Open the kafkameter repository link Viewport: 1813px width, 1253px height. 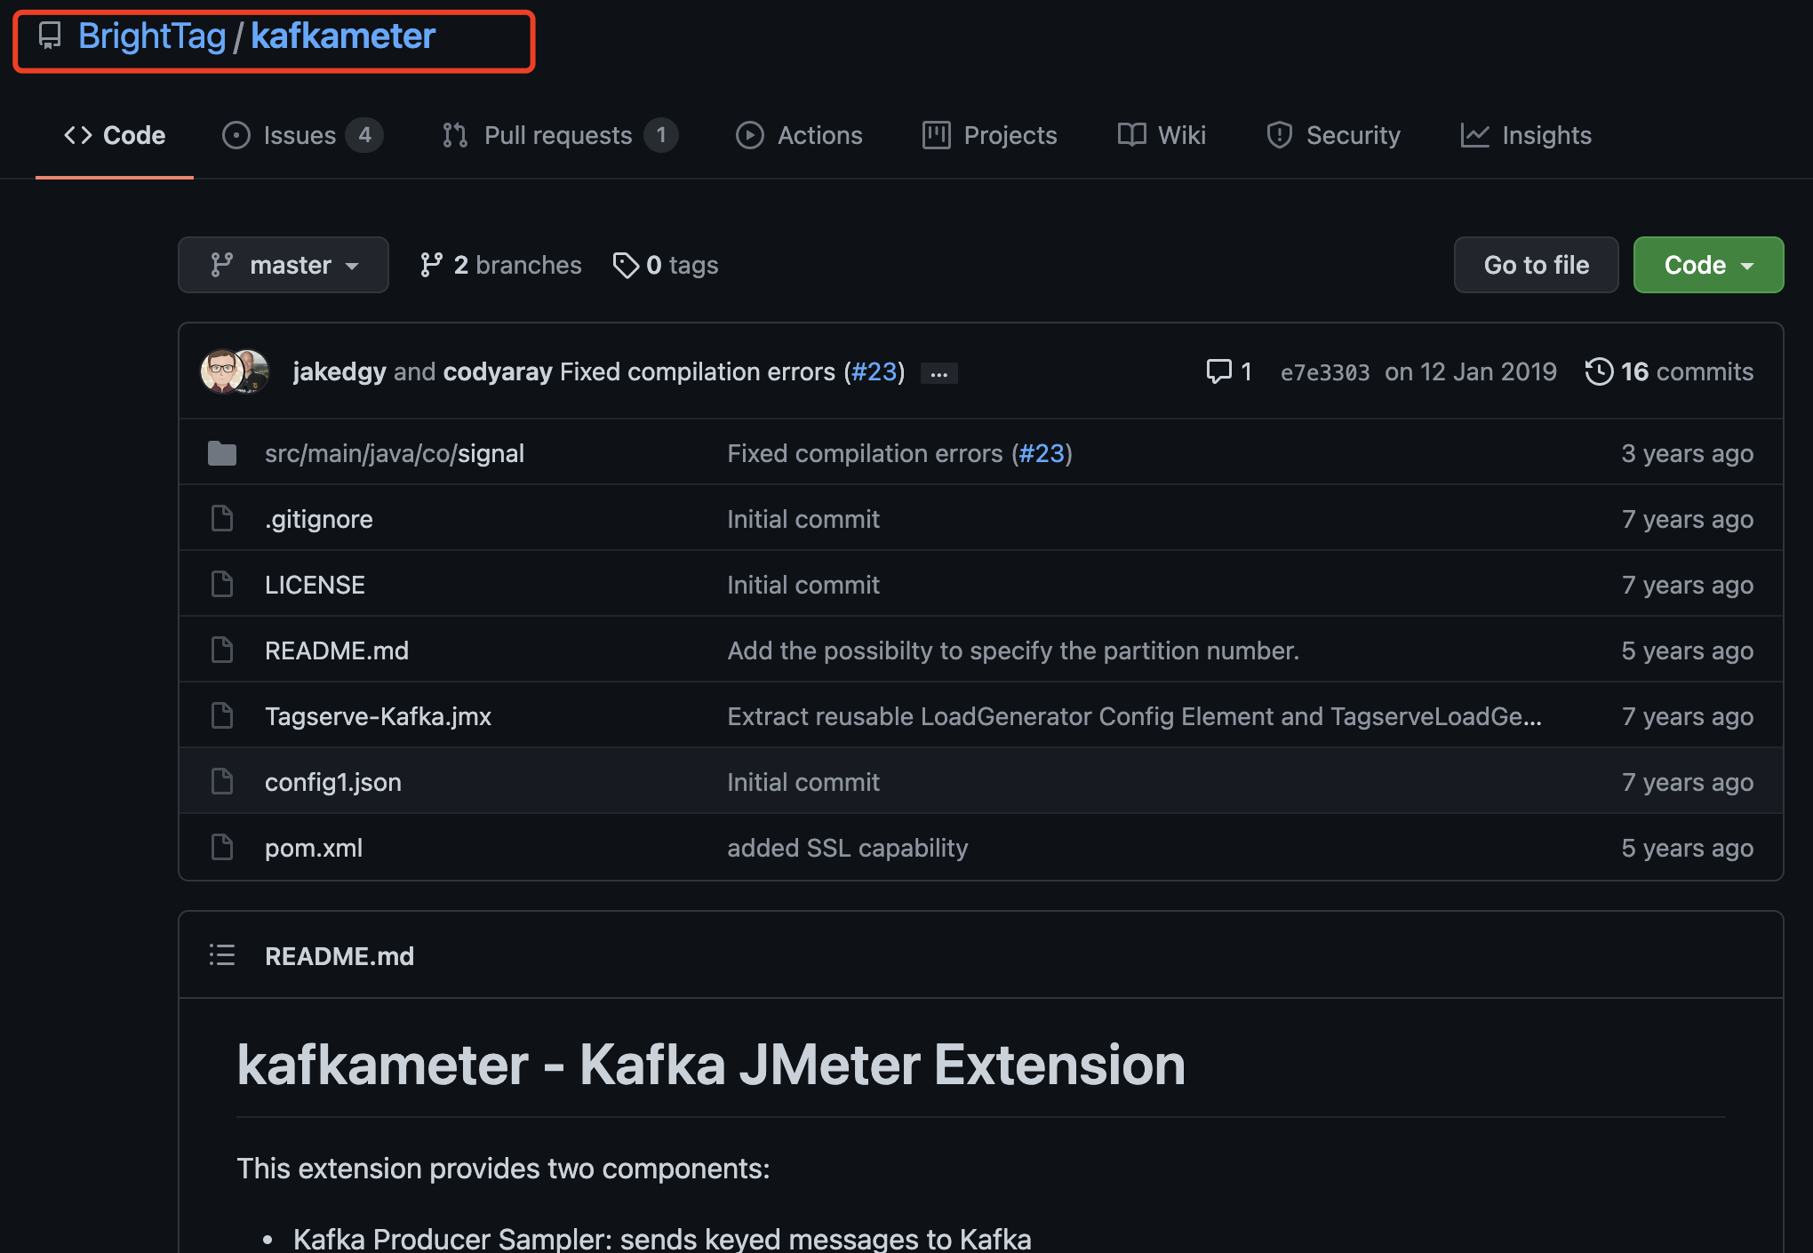tap(343, 36)
